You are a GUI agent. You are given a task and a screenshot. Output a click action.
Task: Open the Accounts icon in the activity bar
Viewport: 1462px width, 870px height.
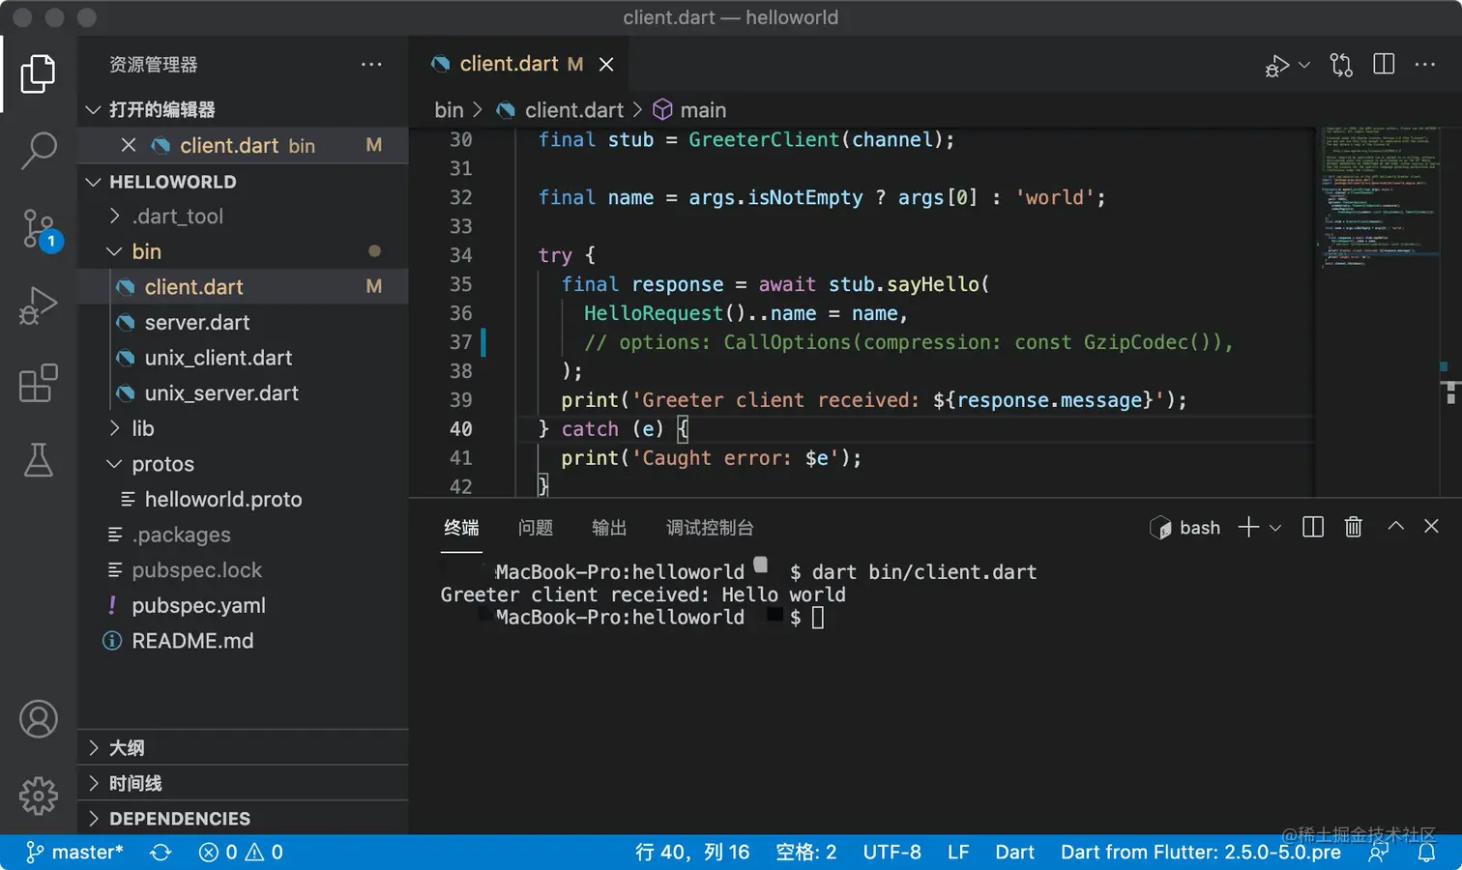(x=39, y=719)
